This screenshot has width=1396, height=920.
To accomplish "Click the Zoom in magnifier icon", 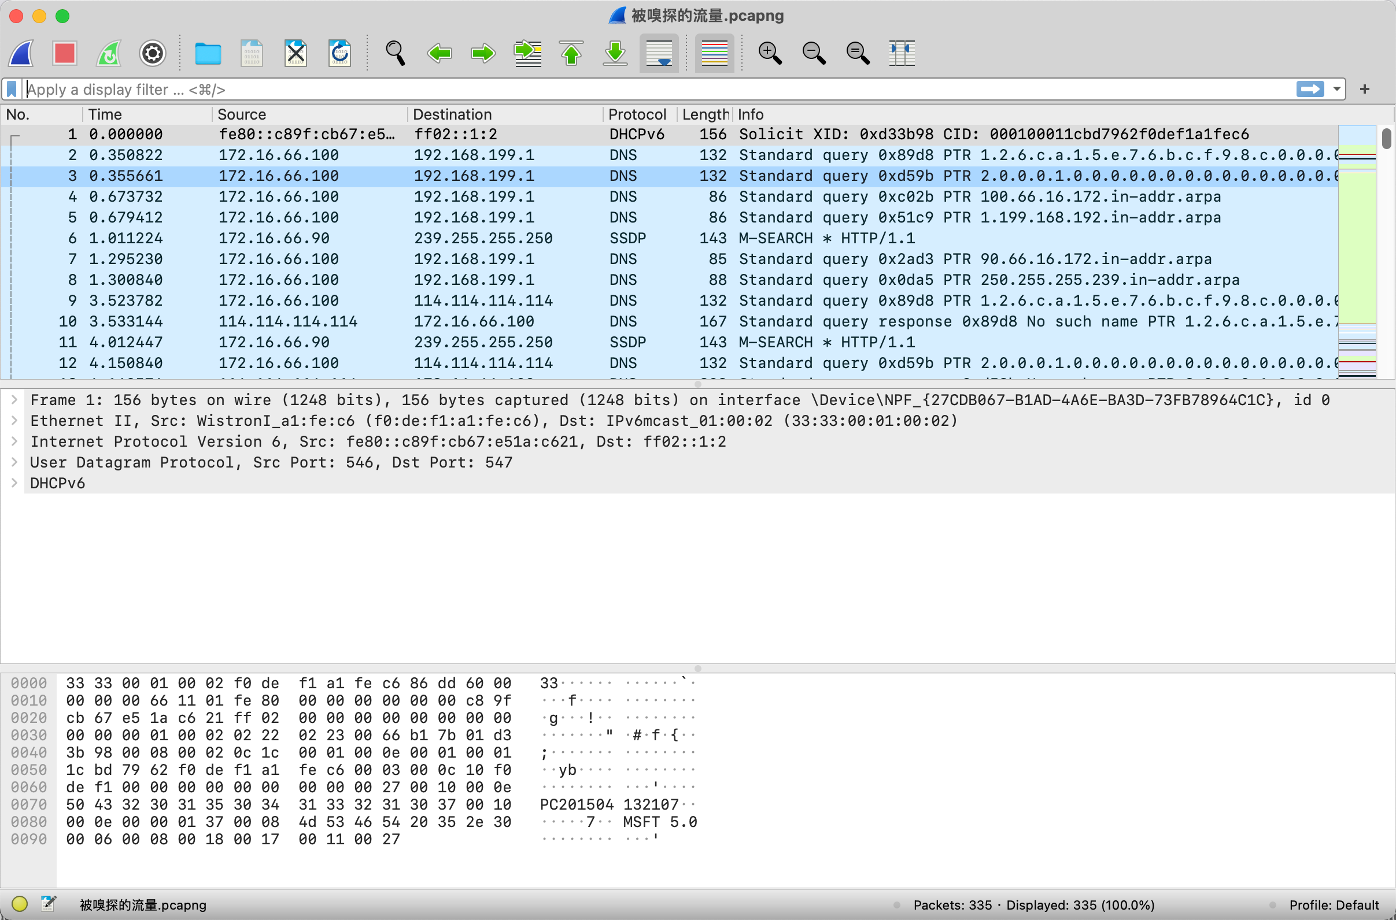I will 770,53.
